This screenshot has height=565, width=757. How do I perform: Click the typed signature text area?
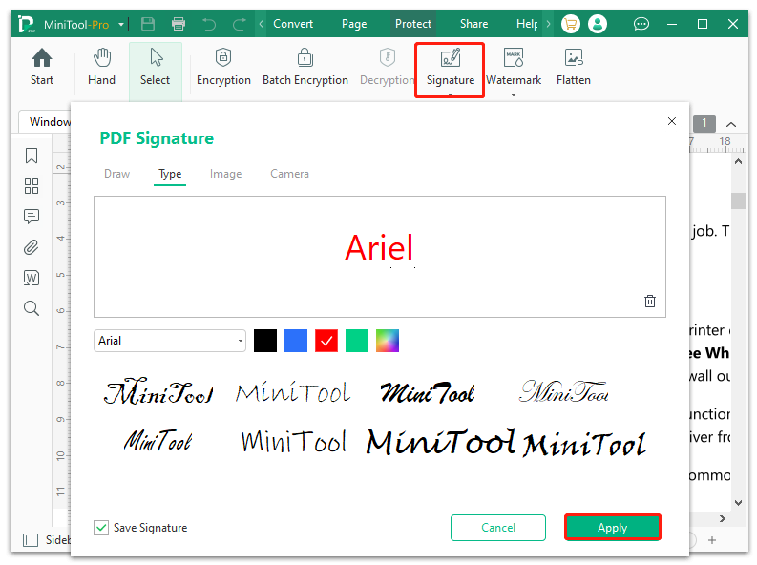point(380,257)
